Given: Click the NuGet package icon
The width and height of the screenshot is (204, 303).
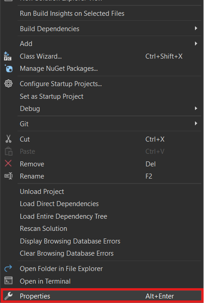Looking at the screenshot, I should click(x=9, y=69).
